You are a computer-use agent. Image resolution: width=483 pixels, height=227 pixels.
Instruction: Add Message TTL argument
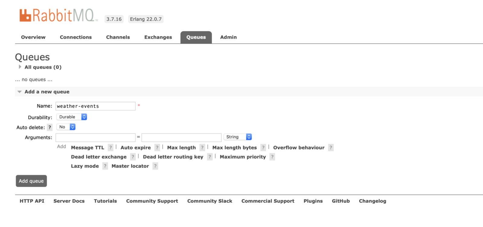pyautogui.click(x=88, y=148)
